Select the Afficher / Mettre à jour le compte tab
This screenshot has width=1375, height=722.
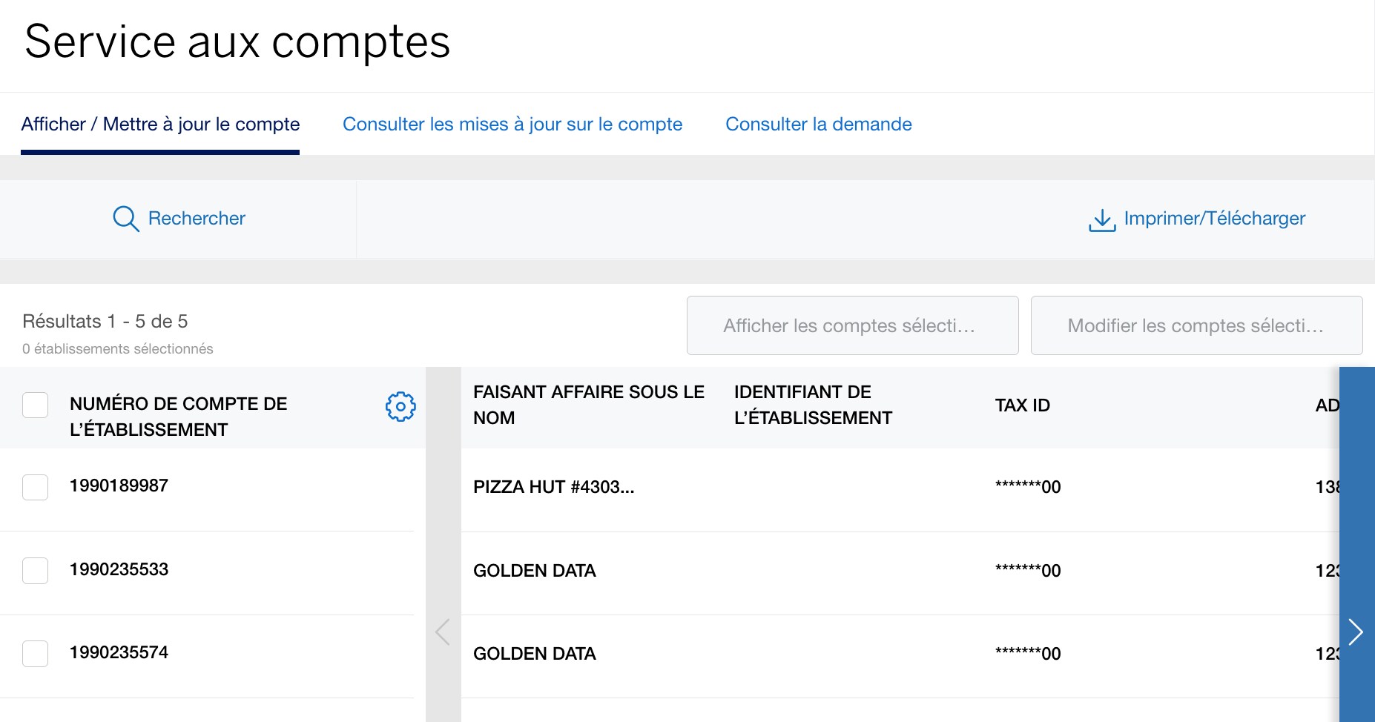pyautogui.click(x=160, y=124)
